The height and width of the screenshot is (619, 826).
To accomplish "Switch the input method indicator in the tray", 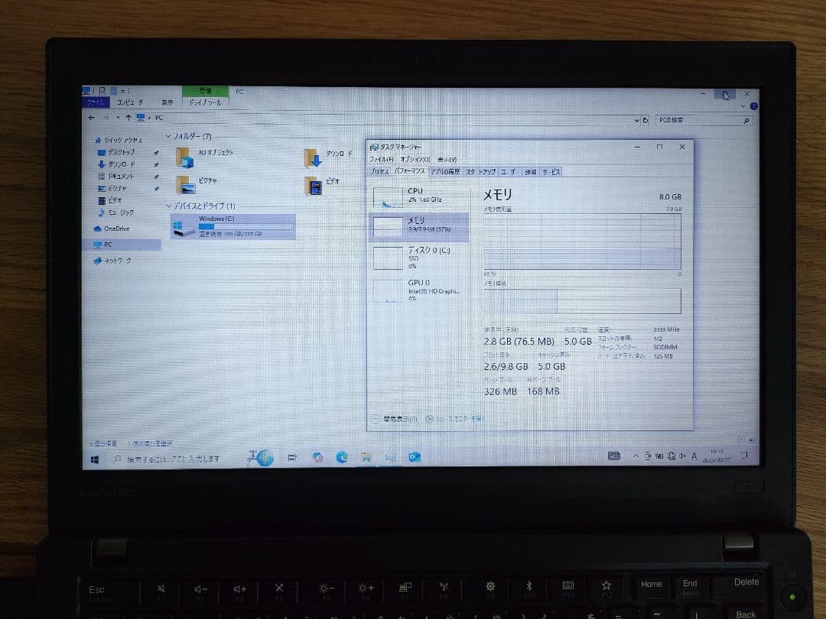I will (x=694, y=455).
